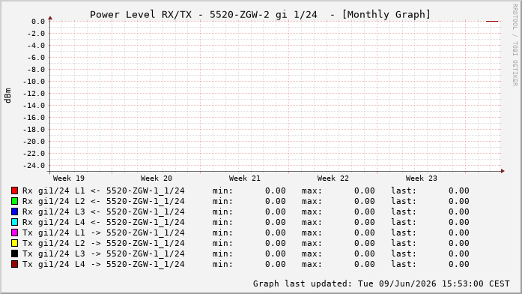Click the legend label 'Rx gi1/24 L3 <- 5520-ZGW-1_1/24'
The height and width of the screenshot is (294, 522).
pyautogui.click(x=103, y=211)
